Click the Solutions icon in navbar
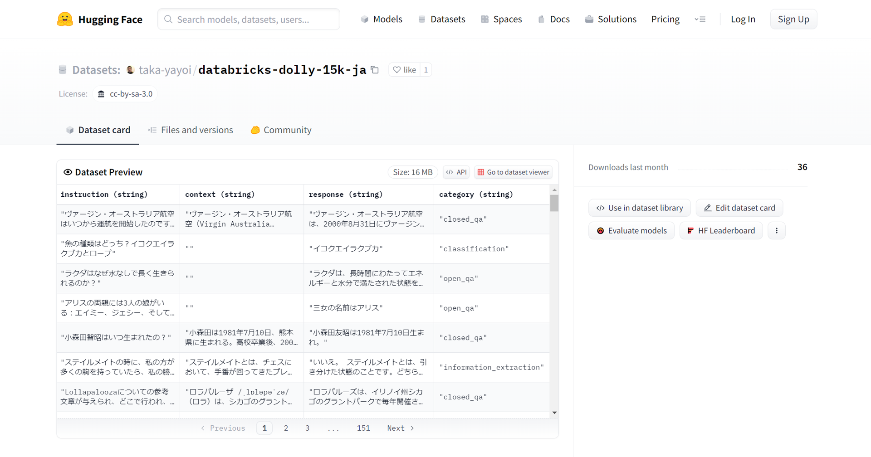Screen dimensions: 871x457 (x=589, y=19)
